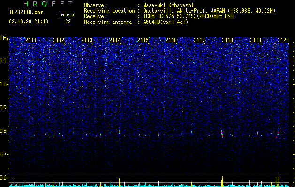Screen dimensions: 295x187
Task: Click the meteor label text
Action: [67, 14]
